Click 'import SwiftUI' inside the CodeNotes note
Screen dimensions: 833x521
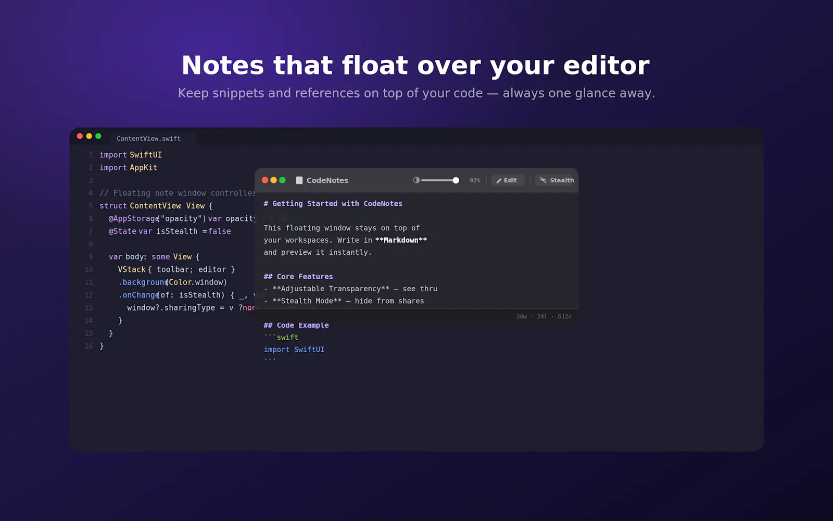pos(294,350)
